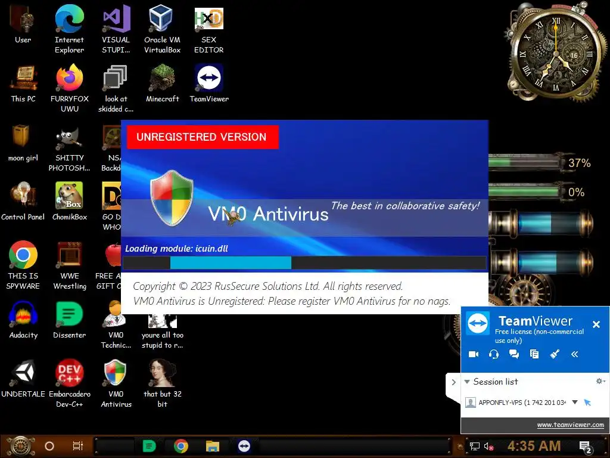The image size is (610, 458).
Task: Click the UNREGISTERED VERSION red banner
Action: pyautogui.click(x=203, y=137)
